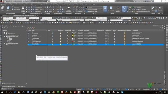Change red color swatch of Окно стеклопакет
Image resolution: width=168 pixels, height=94 pixels.
(x=72, y=42)
